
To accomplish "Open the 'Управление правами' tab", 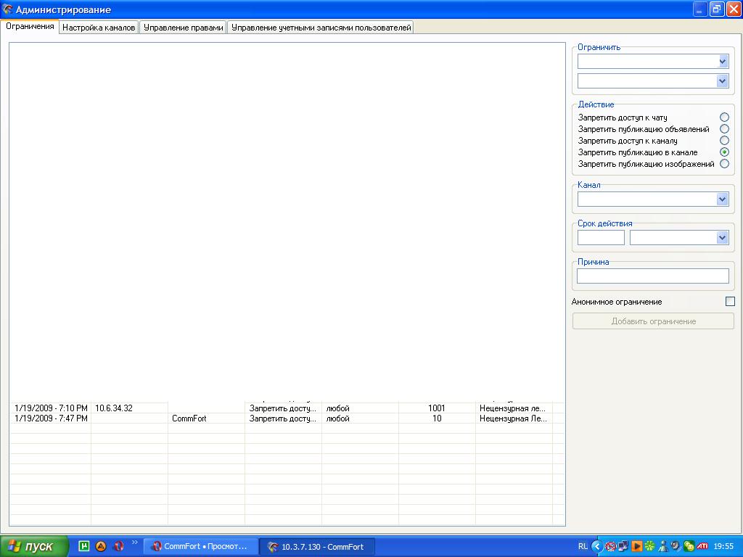I will [183, 28].
